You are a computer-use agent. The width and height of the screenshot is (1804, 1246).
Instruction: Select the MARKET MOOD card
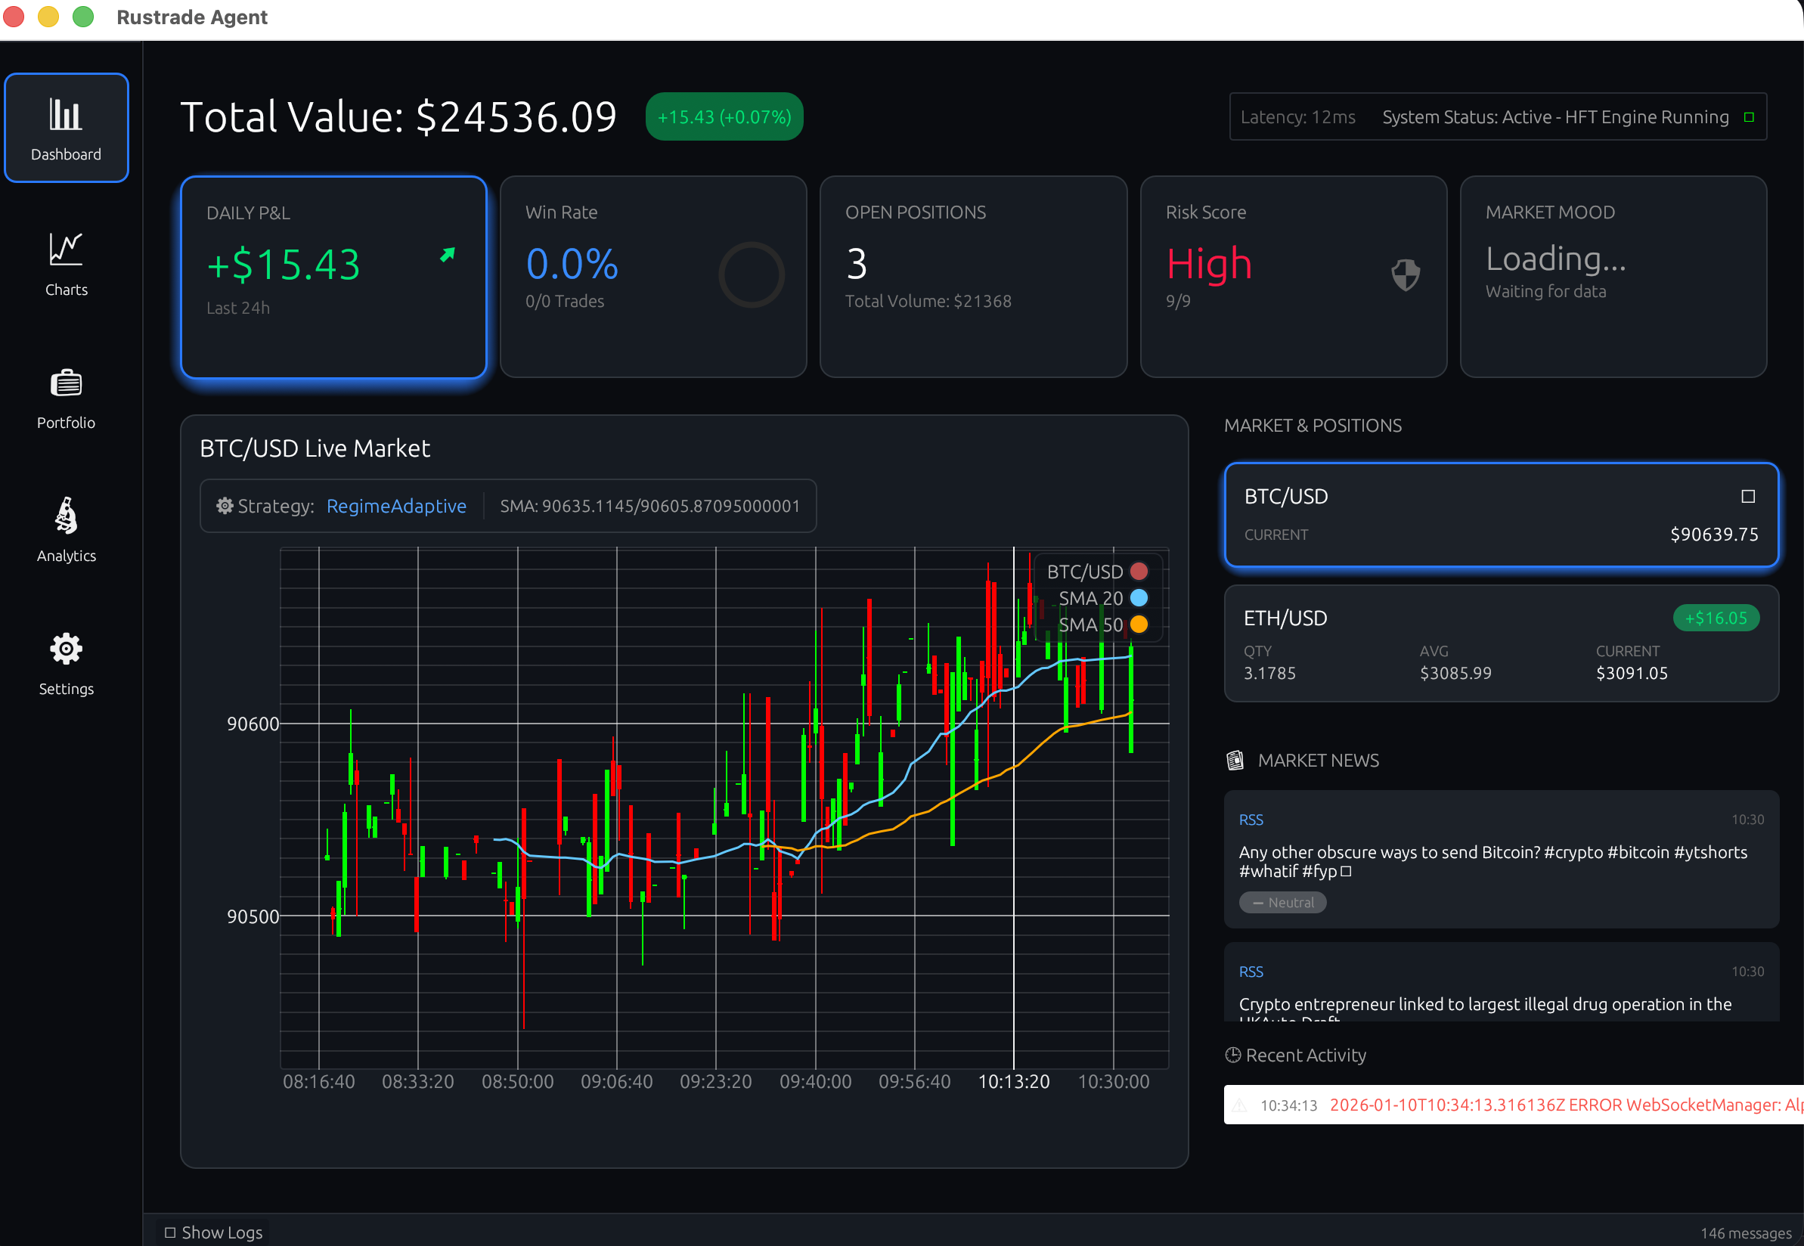pos(1613,277)
